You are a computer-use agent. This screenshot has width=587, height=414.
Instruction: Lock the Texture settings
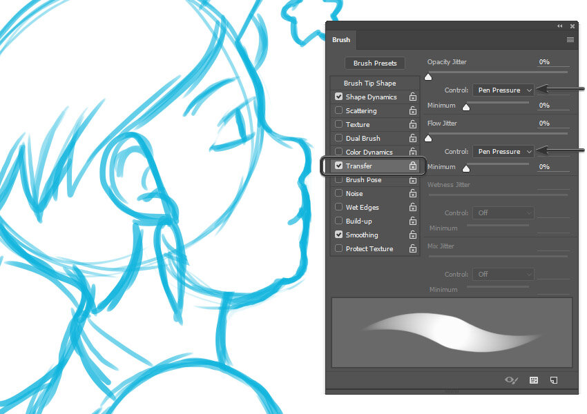pos(412,124)
